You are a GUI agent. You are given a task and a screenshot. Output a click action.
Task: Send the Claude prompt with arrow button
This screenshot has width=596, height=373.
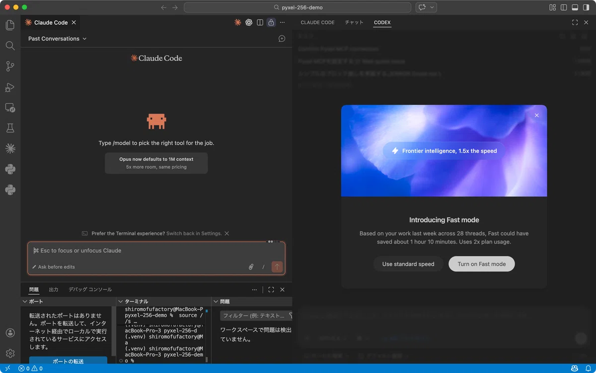coord(277,267)
